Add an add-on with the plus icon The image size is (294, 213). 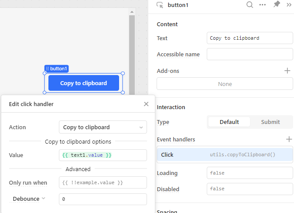287,71
